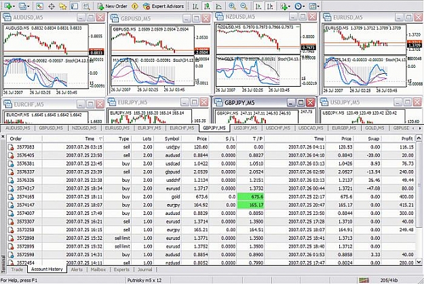Click the scroll up arrow in Account History
This screenshot has height=284, width=424.
[x=419, y=138]
